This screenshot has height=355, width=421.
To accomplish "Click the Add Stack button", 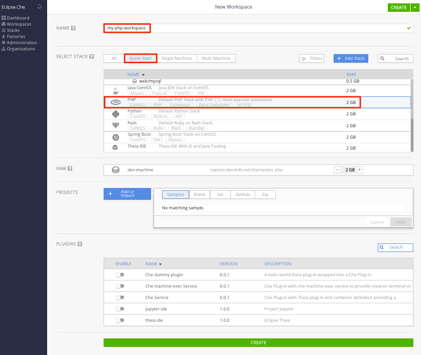I will (351, 58).
